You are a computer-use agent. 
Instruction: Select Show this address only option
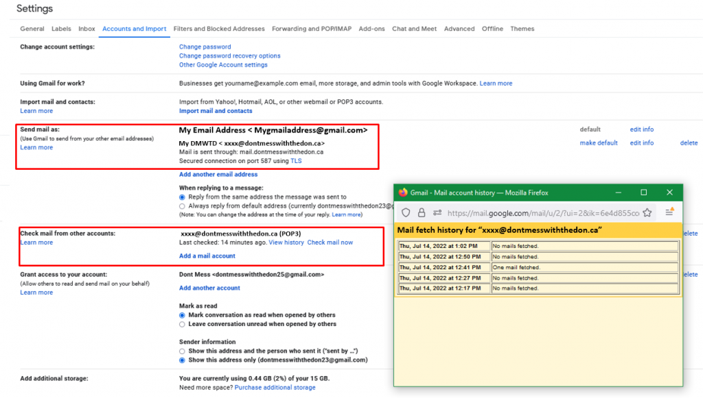(182, 360)
